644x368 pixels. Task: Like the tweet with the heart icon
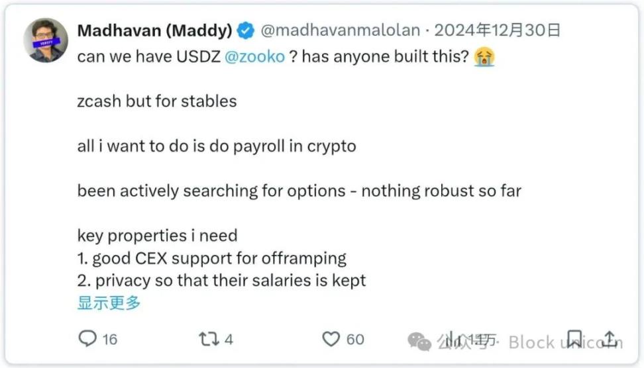[331, 340]
